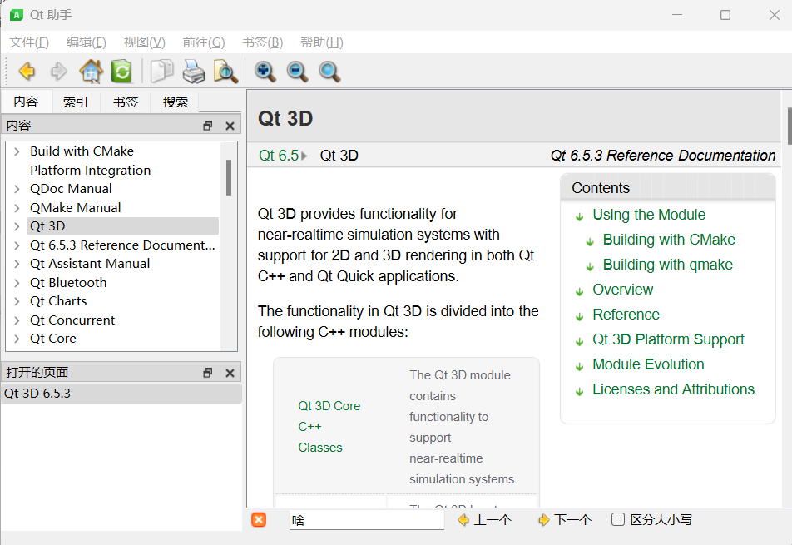Open the 文件(F) menu

tap(29, 42)
